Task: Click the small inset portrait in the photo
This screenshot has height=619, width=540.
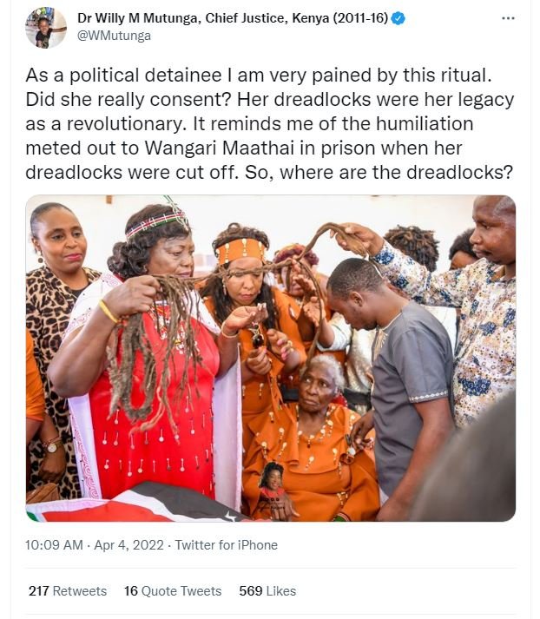Action: 273,484
